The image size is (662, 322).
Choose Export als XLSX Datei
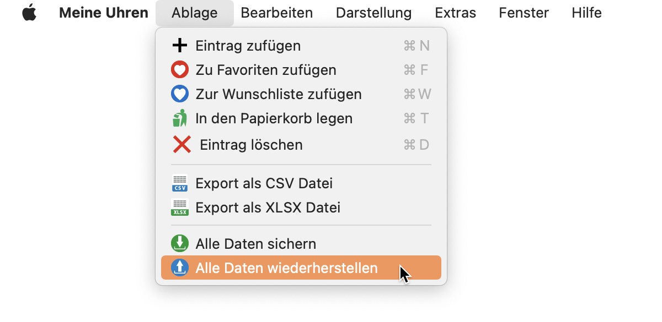[301, 208]
